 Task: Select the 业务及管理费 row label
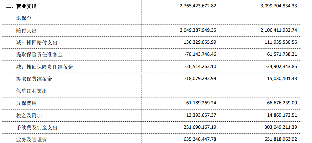tap(32, 140)
